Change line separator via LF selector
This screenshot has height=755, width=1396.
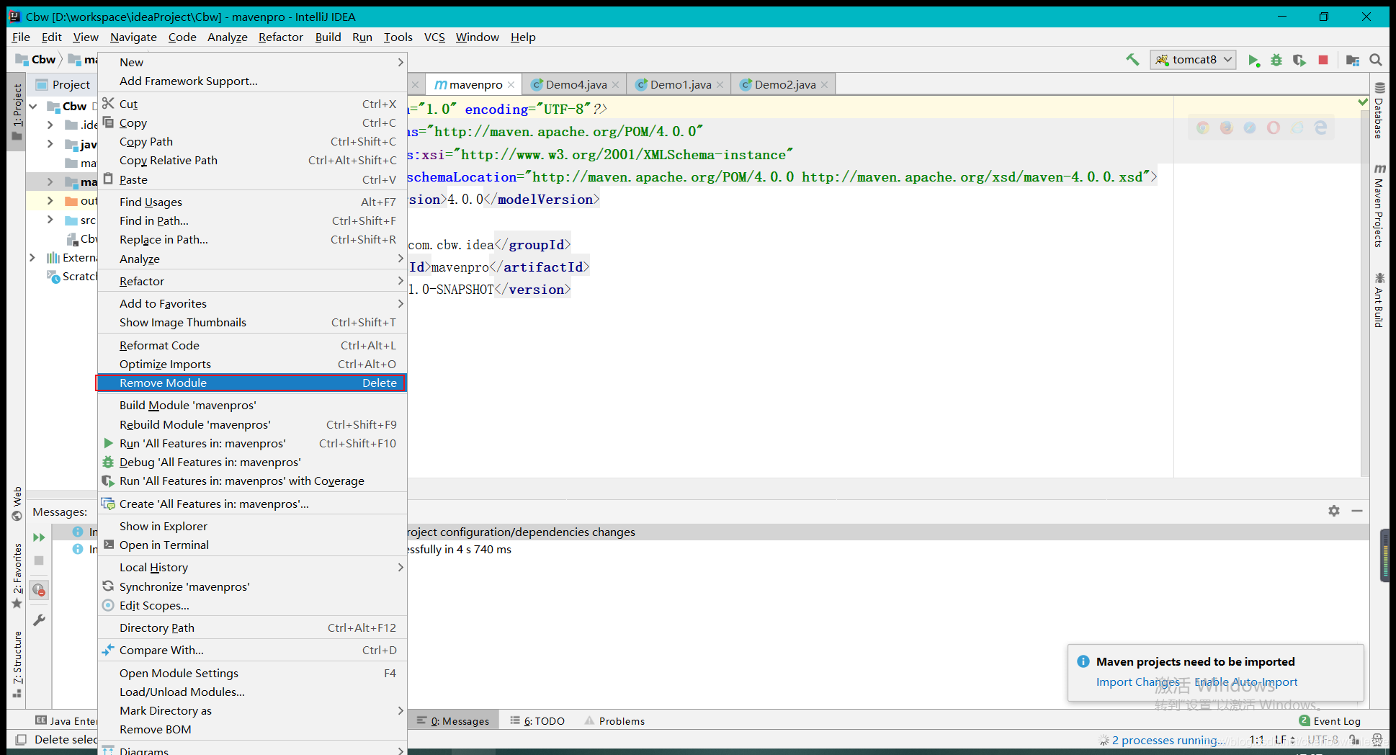tap(1285, 740)
